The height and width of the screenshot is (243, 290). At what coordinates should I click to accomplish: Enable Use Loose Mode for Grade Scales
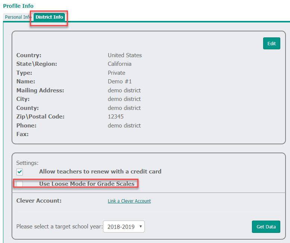click(20, 184)
